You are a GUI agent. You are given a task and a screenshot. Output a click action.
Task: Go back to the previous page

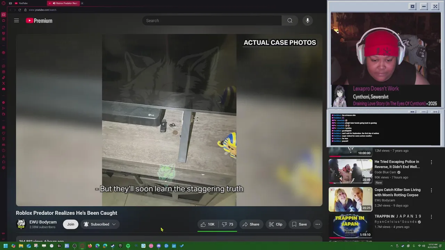tap(10, 10)
